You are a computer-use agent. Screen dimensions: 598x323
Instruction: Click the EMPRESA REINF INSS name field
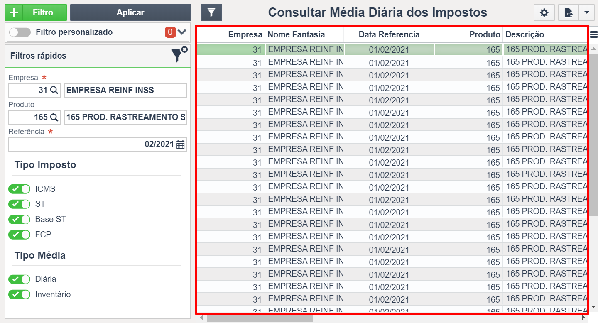point(125,90)
